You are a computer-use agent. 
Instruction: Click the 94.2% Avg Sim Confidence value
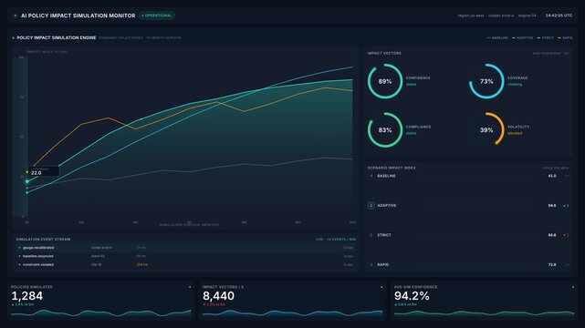[x=412, y=296]
